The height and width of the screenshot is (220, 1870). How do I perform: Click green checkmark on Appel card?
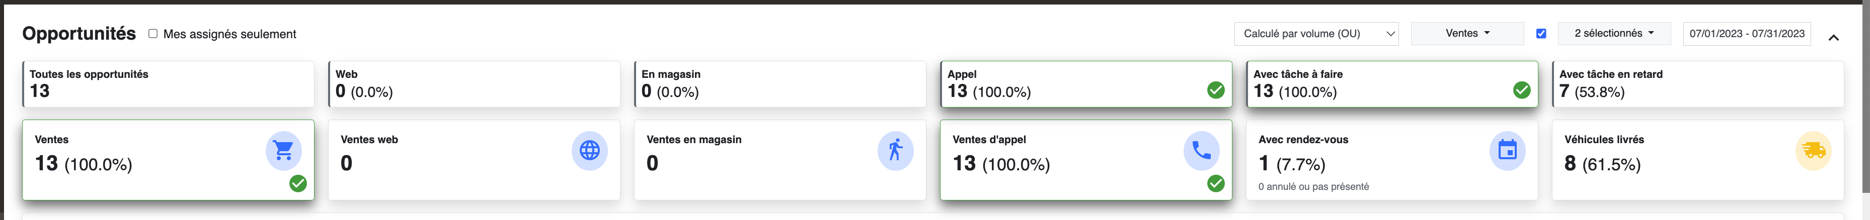click(x=1216, y=90)
